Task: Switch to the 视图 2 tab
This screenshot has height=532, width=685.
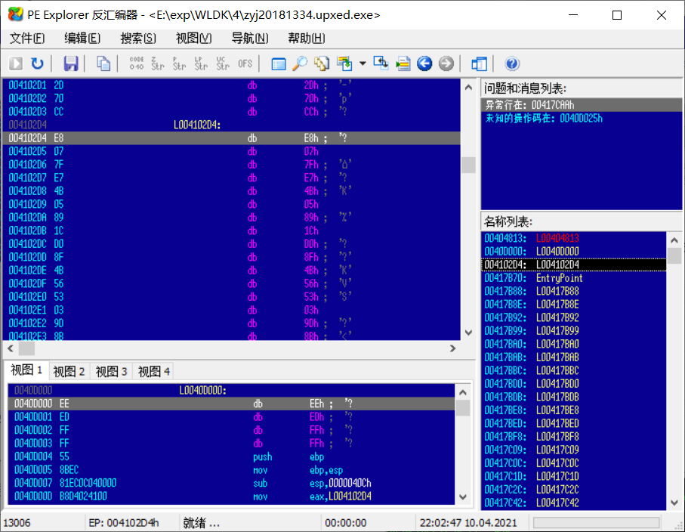Action: point(69,372)
